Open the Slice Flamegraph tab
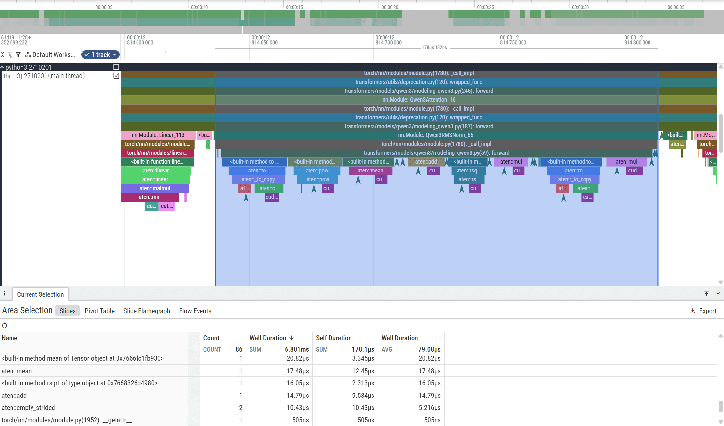Viewport: 724px width, 426px height. tap(146, 311)
